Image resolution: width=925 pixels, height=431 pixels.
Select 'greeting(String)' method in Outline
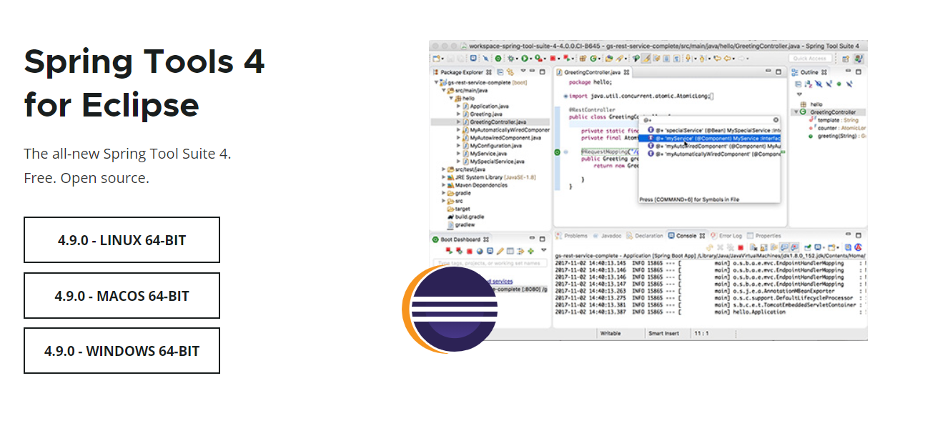pyautogui.click(x=837, y=136)
